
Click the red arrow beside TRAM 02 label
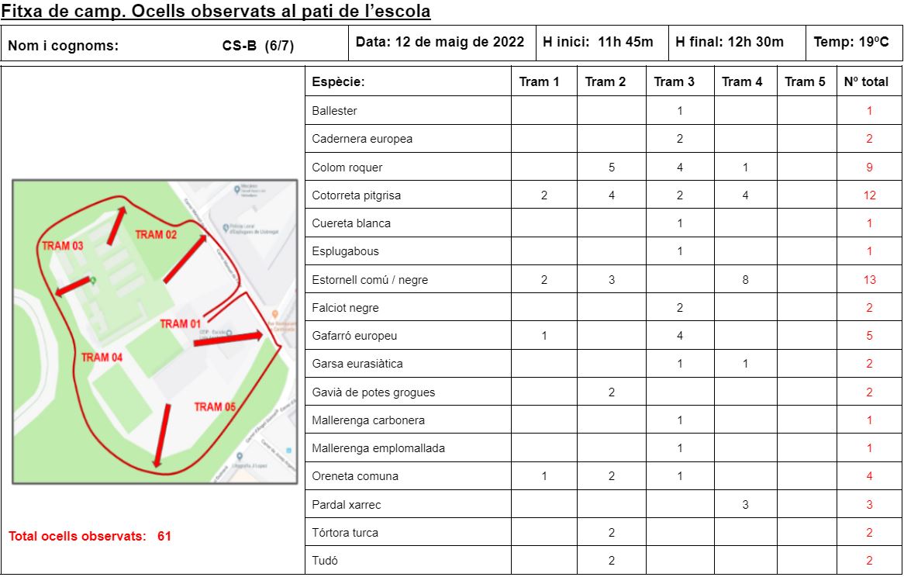coord(185,259)
